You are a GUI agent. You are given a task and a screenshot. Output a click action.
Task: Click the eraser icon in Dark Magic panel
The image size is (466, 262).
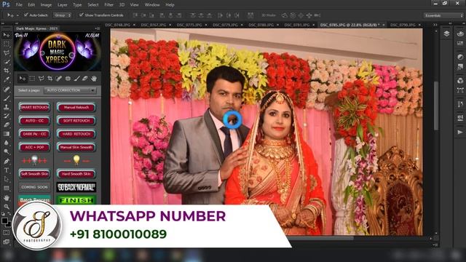tap(85, 79)
